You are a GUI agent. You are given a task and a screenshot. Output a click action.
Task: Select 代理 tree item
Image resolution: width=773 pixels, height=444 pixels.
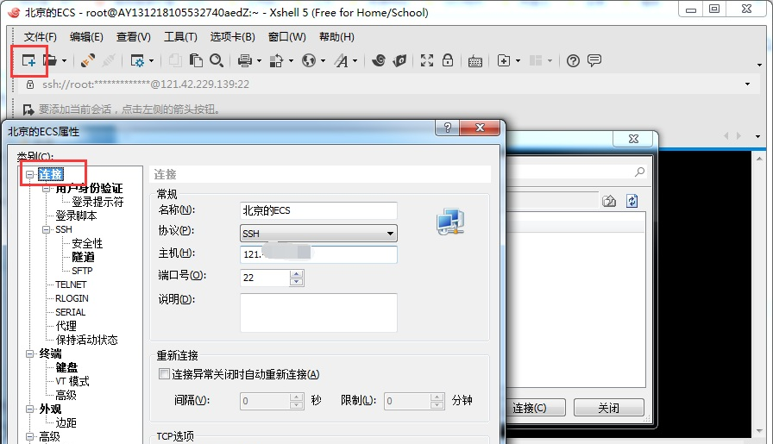point(66,326)
